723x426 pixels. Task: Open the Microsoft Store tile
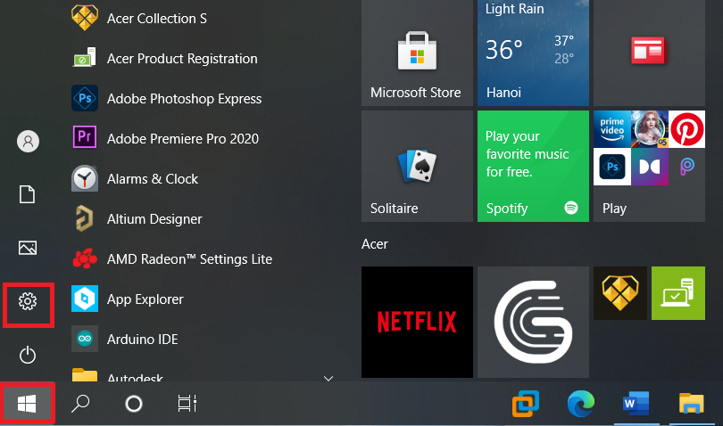(418, 53)
